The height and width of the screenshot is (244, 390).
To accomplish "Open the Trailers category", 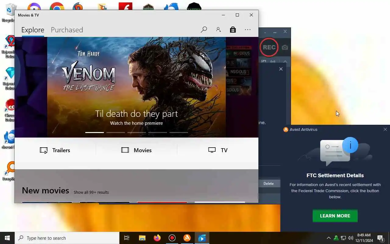I will tap(55, 150).
